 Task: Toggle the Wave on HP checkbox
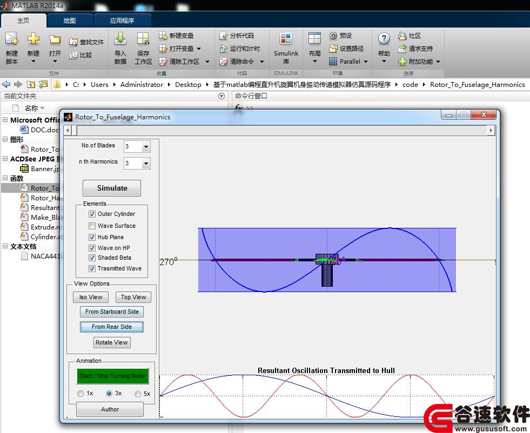pos(92,248)
